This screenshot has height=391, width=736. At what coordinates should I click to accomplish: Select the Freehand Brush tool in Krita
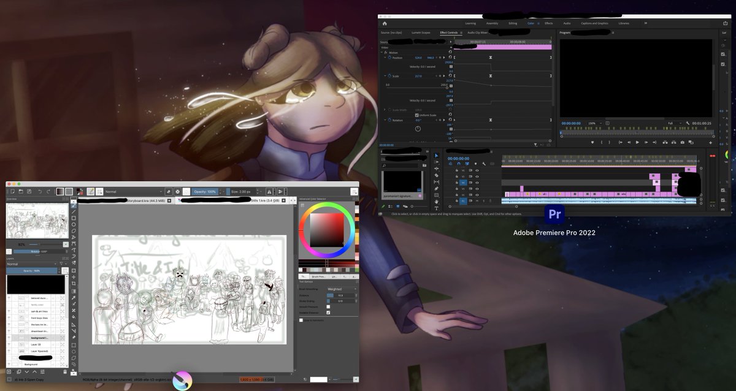coord(74,206)
